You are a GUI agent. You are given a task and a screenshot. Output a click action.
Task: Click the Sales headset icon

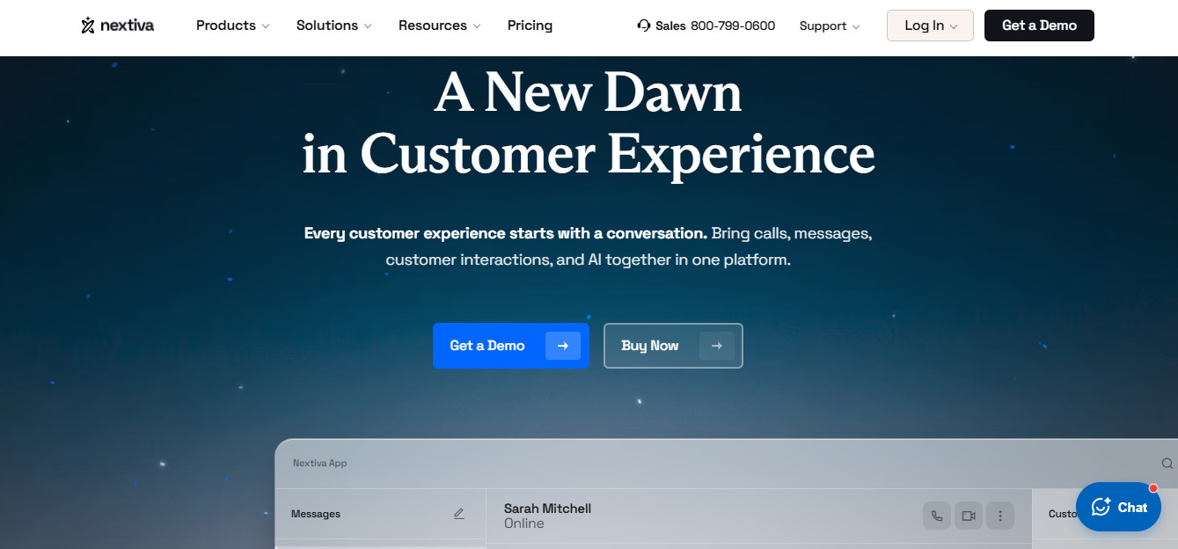(x=644, y=26)
